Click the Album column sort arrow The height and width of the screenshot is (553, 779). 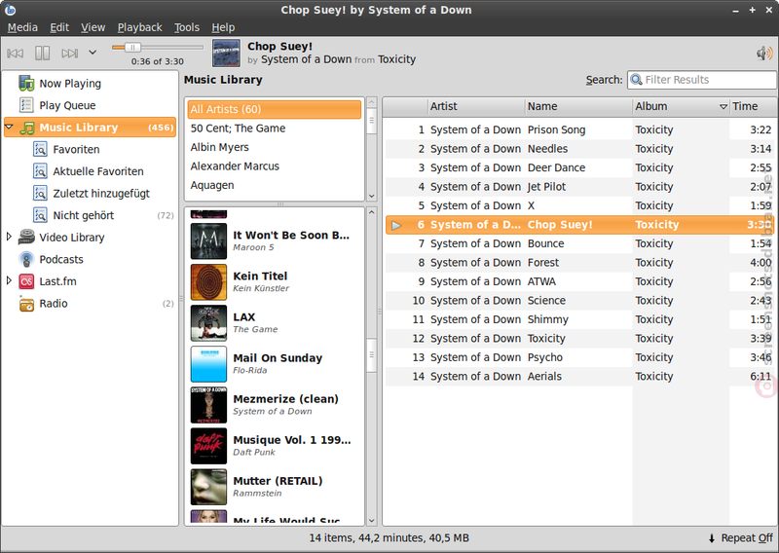click(723, 106)
